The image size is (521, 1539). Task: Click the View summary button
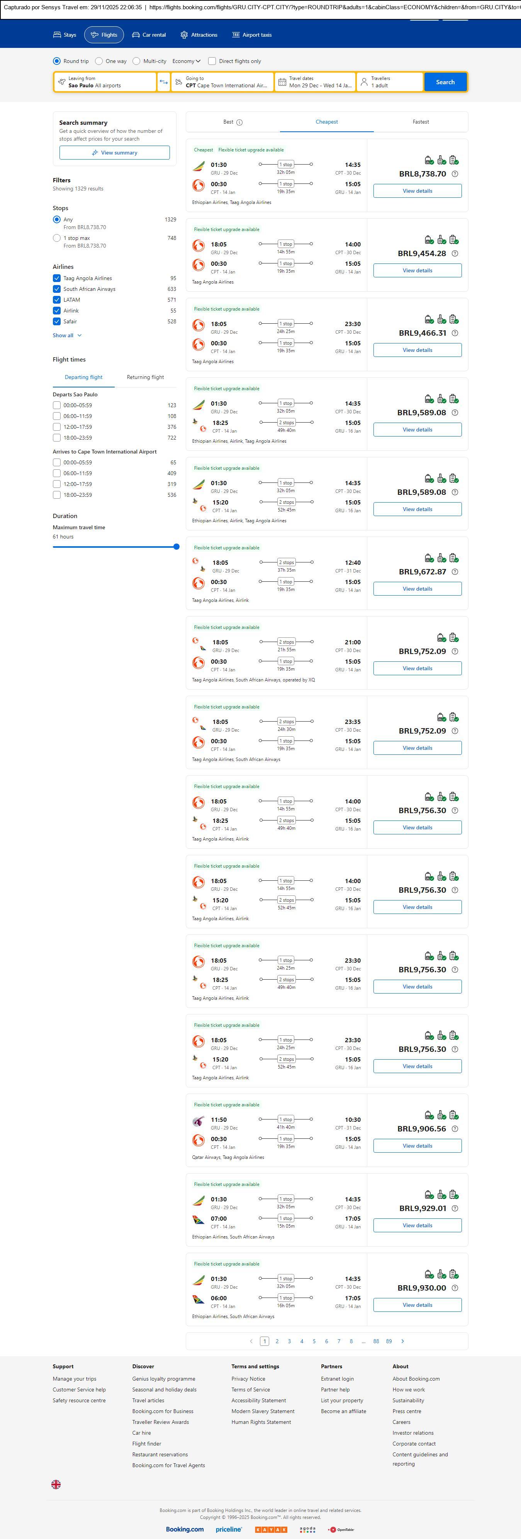(114, 153)
